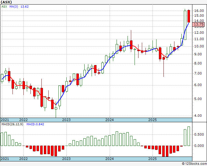Click the MA(3) indicator label
Screen dimensions: 207x166
pos(14,7)
